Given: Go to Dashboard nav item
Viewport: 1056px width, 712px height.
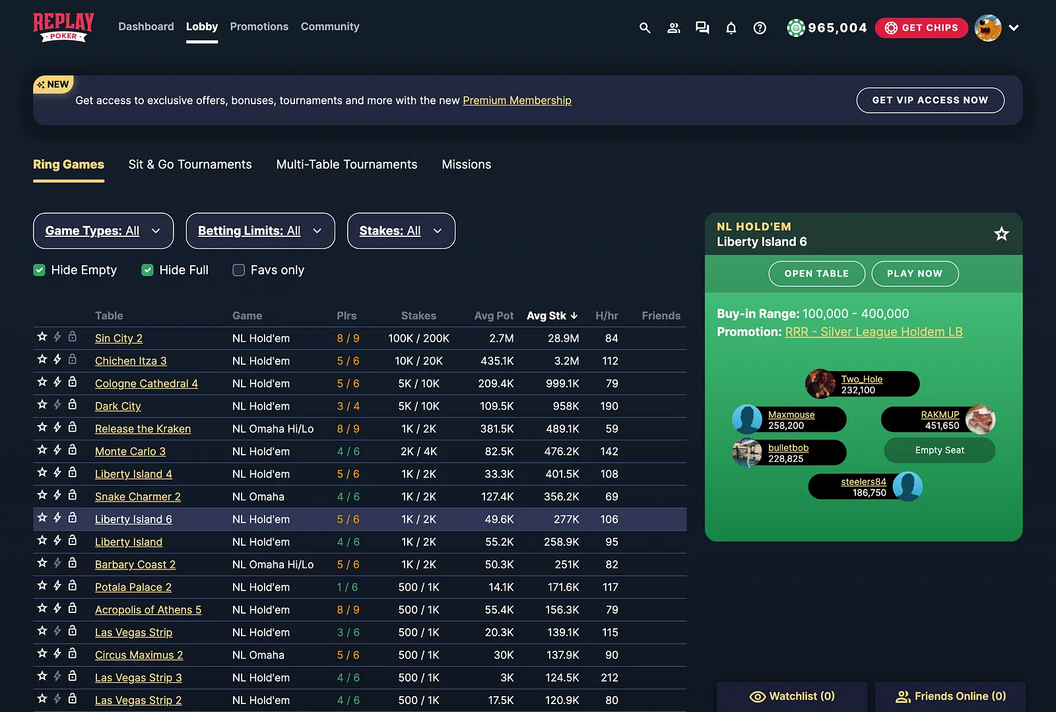Looking at the screenshot, I should point(146,26).
